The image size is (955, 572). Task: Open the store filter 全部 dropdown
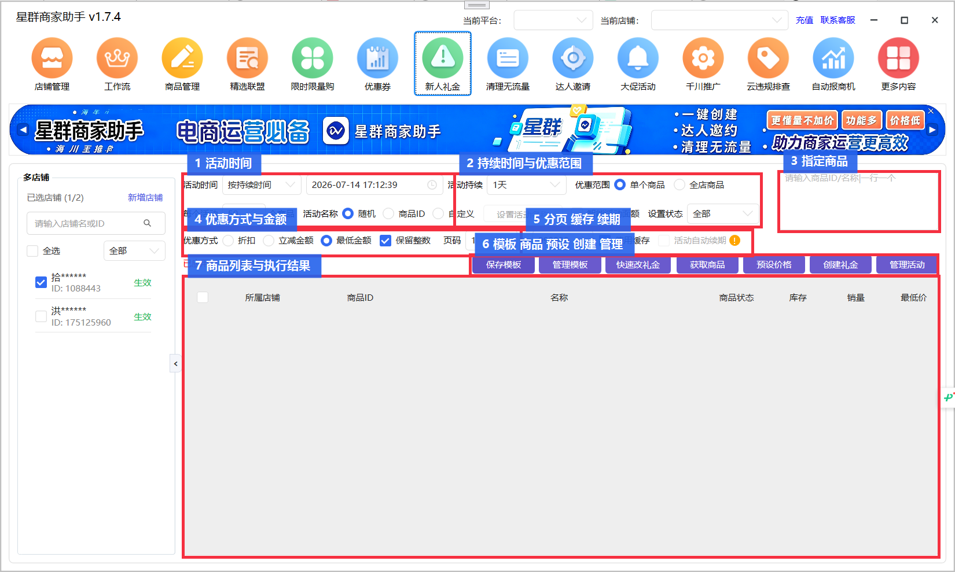pyautogui.click(x=134, y=251)
